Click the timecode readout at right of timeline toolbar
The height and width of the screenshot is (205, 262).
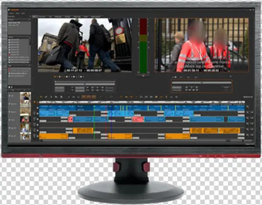(x=248, y=97)
